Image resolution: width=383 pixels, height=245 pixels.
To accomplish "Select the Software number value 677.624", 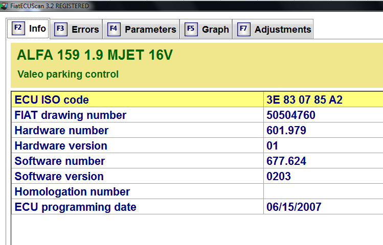I will [286, 161].
